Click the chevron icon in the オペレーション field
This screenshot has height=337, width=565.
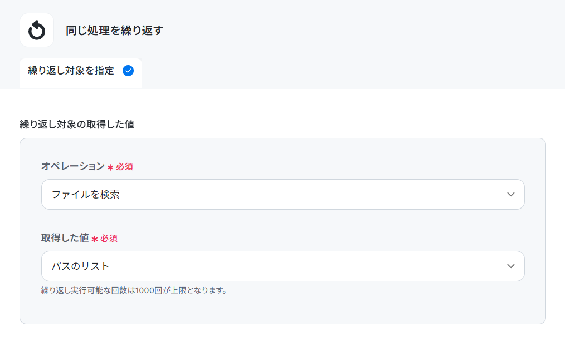pos(510,194)
